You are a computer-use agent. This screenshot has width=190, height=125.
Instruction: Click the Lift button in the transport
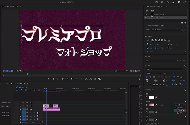tap(86, 79)
